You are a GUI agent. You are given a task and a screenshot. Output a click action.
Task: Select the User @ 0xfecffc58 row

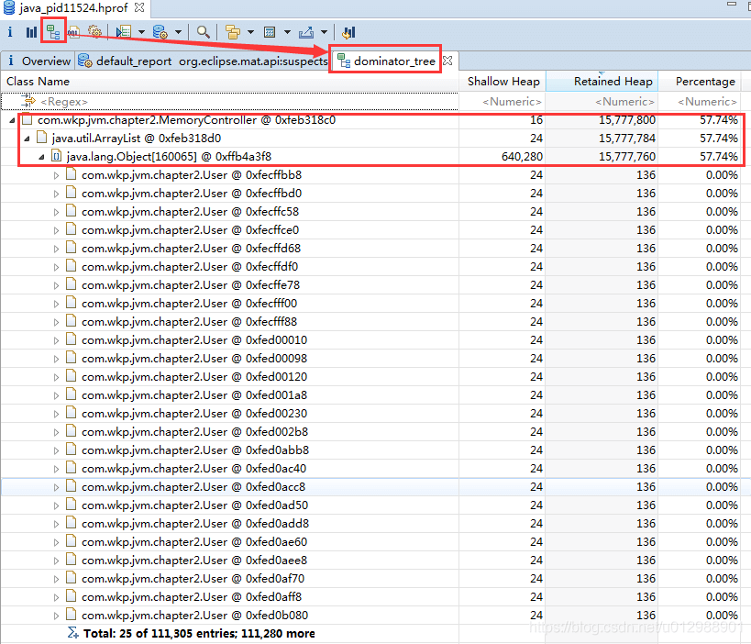(371, 211)
